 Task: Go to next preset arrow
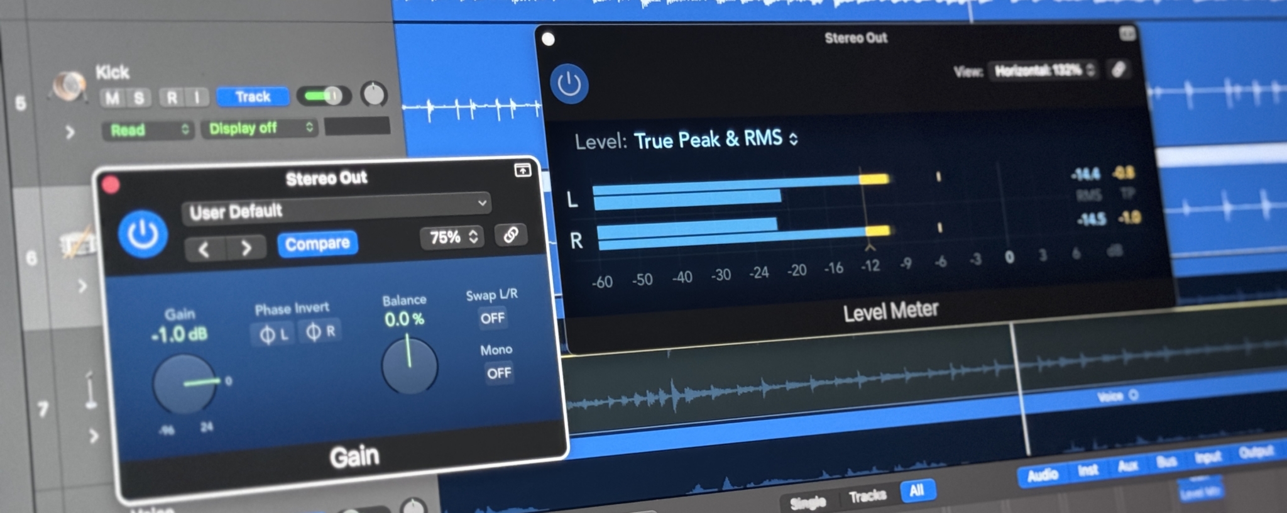(x=246, y=248)
